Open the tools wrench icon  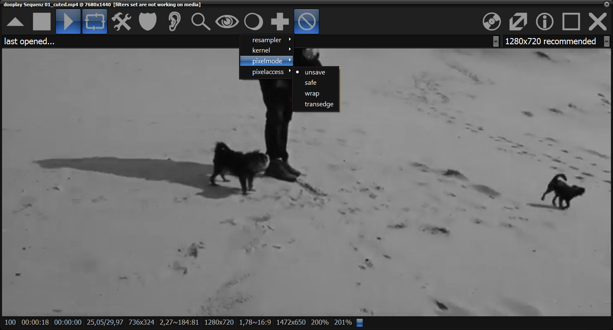(x=121, y=22)
